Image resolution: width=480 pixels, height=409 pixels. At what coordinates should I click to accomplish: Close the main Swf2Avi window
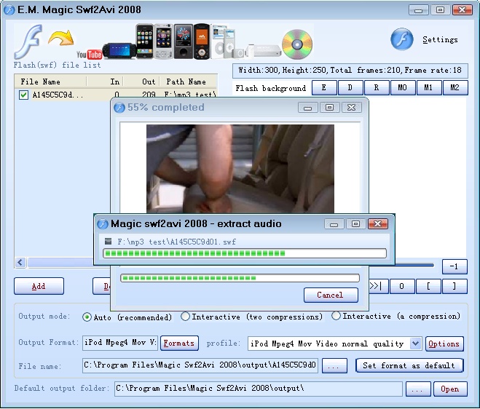coord(463,9)
